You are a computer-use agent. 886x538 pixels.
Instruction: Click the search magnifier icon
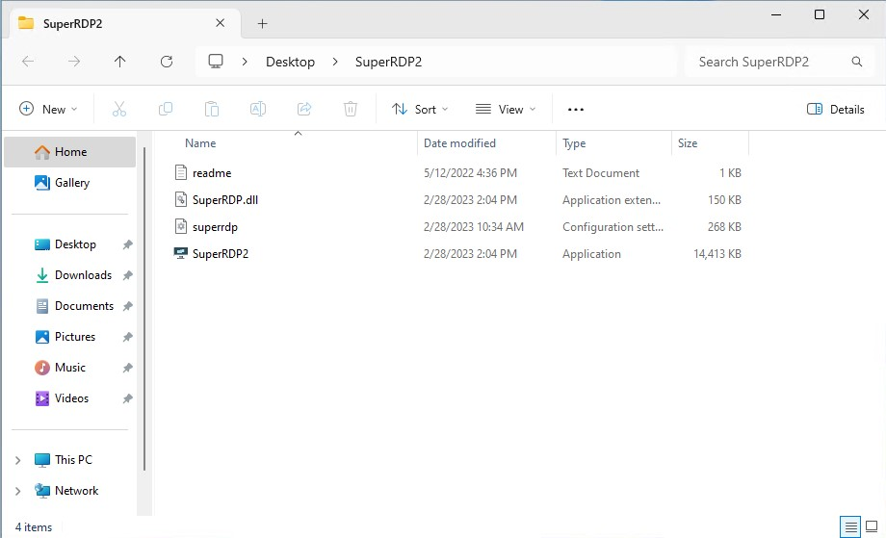(x=856, y=62)
